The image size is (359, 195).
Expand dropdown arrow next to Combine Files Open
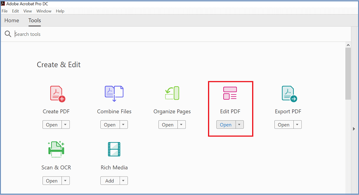click(x=123, y=125)
